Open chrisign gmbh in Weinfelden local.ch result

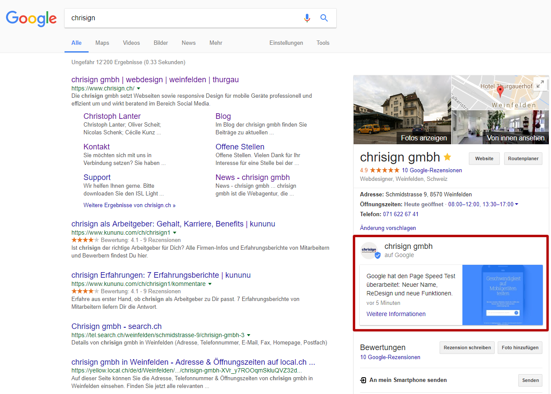(193, 362)
